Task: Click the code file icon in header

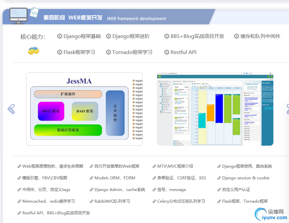Action: pos(34,13)
